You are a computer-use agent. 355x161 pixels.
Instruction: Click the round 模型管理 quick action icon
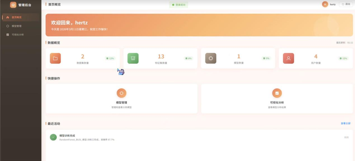pos(122,93)
